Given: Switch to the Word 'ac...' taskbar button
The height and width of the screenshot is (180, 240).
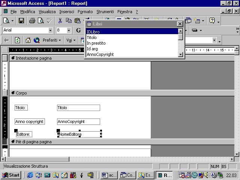Looking at the screenshot, I should coord(109,175).
